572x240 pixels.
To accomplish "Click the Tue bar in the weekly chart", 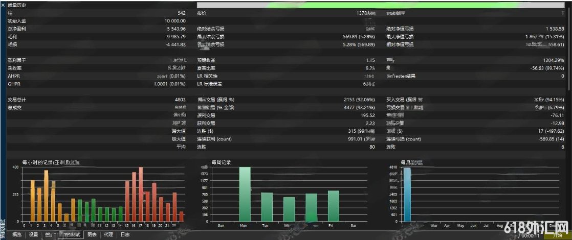I will tap(267, 207).
